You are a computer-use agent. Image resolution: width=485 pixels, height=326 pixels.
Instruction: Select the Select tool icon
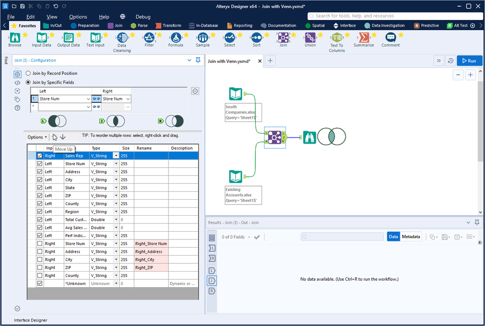pyautogui.click(x=230, y=38)
